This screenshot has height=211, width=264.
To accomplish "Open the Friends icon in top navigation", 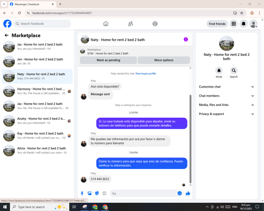I will tap(130, 24).
